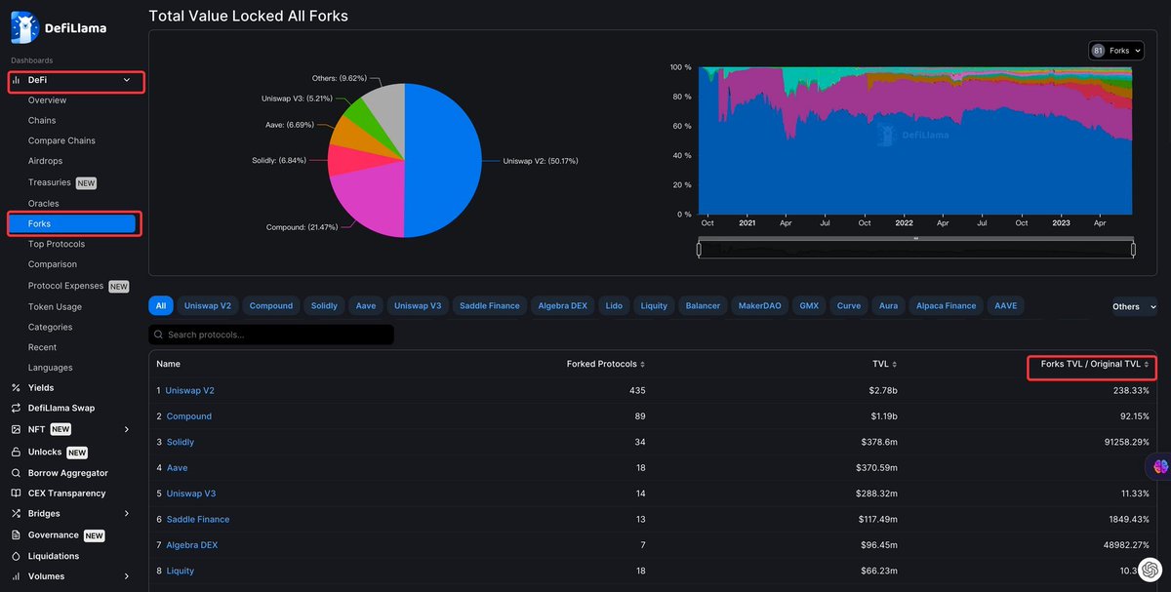
Task: Open the Others filter dropdown
Action: coord(1134,306)
